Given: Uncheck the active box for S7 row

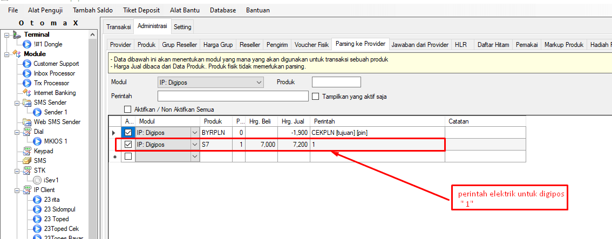Looking at the screenshot, I should coord(128,145).
